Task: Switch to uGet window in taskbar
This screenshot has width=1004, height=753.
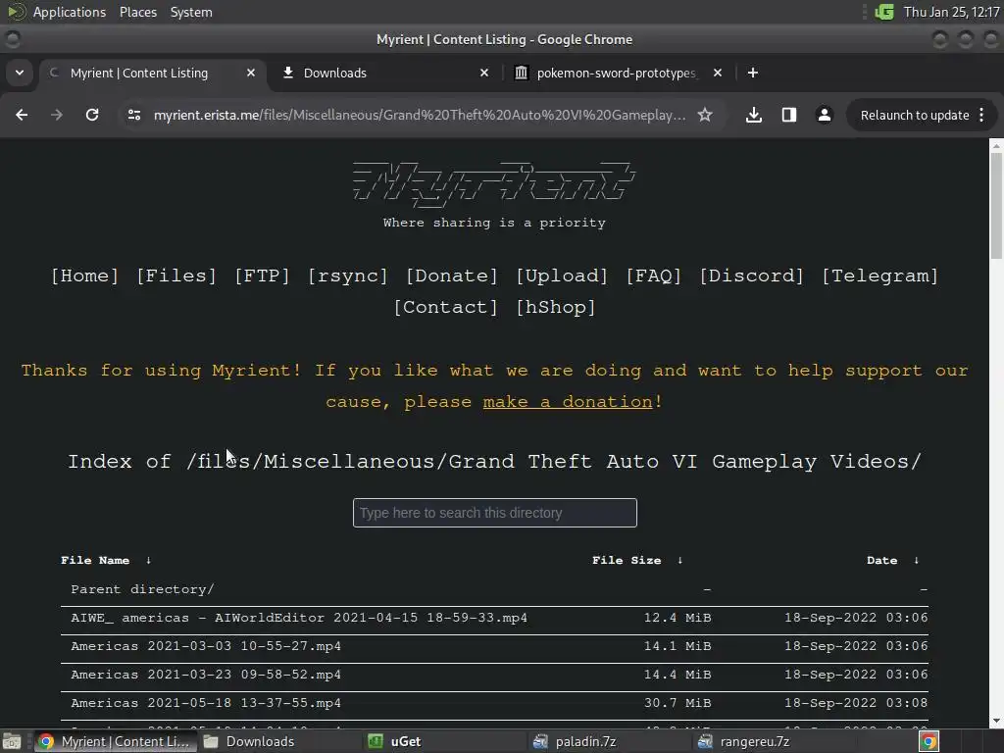Action: click(445, 741)
